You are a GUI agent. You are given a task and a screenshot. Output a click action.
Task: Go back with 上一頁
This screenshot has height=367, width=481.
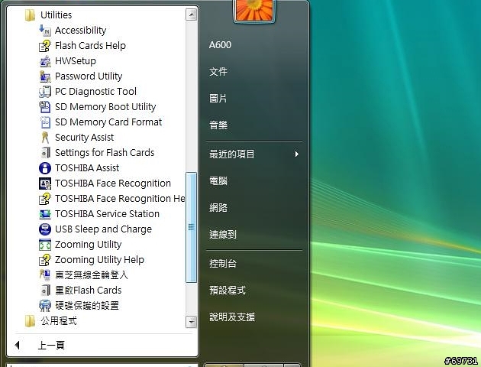(x=51, y=345)
